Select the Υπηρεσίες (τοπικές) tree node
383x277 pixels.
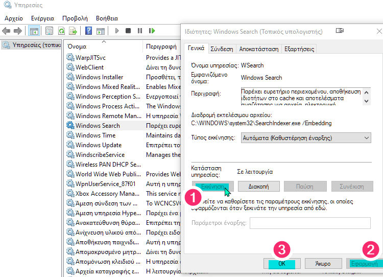(31, 45)
